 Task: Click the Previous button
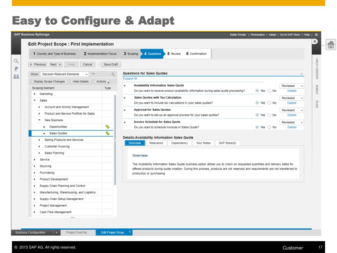tap(38, 65)
